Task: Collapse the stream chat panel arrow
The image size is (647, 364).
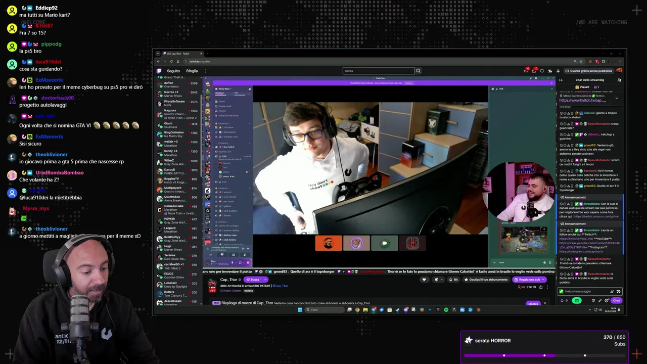Action: pyautogui.click(x=561, y=80)
